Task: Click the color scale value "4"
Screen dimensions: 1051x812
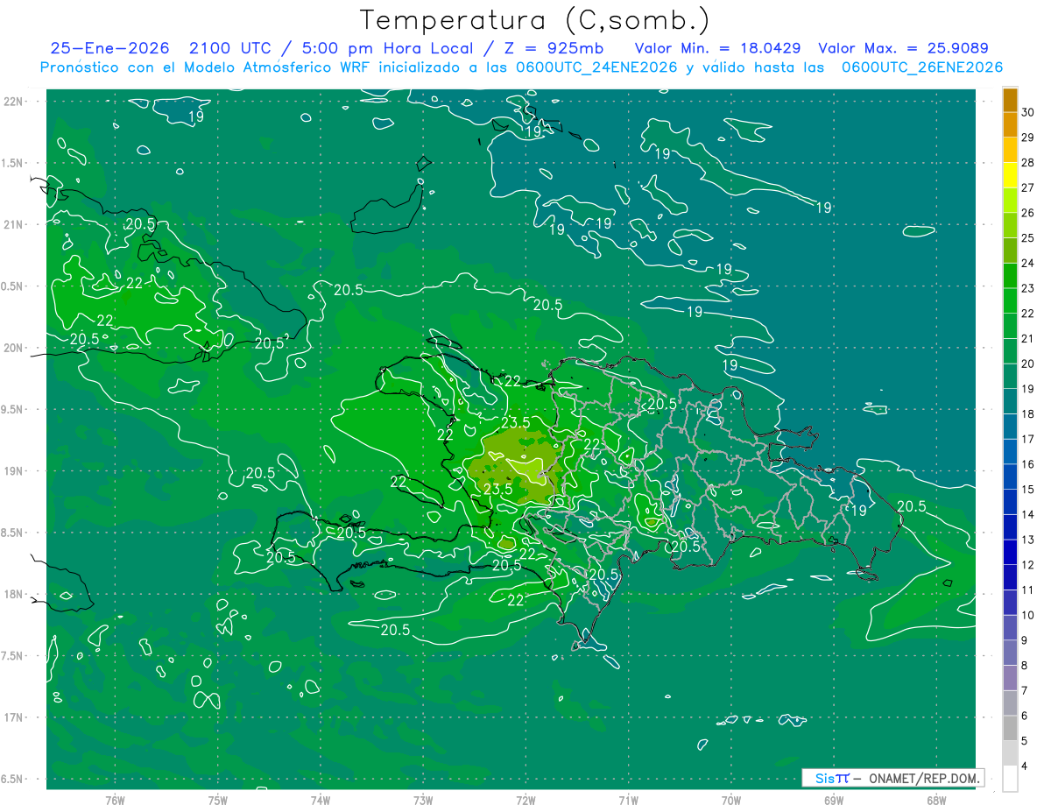Action: 1025,766
